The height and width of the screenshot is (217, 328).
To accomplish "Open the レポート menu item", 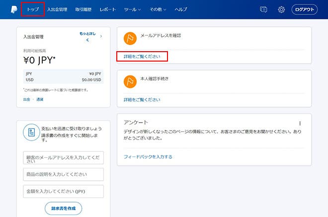I will [108, 9].
